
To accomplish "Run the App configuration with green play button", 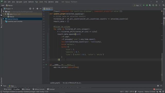I will 144,5.
